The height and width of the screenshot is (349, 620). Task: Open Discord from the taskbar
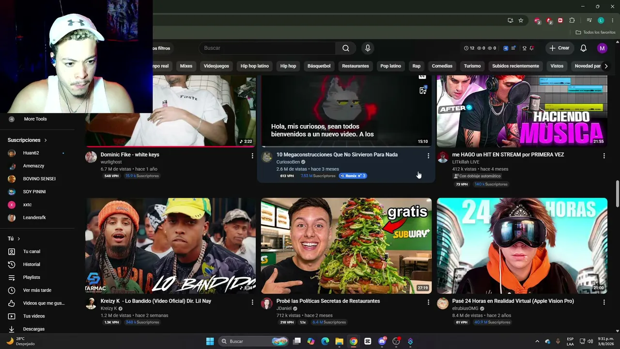pyautogui.click(x=382, y=341)
